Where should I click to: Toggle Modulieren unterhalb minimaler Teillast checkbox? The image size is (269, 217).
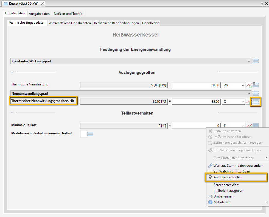(83, 134)
